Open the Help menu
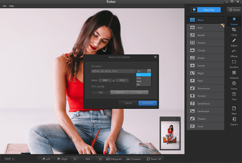This screenshot has height=163, width=242. coord(11,6)
